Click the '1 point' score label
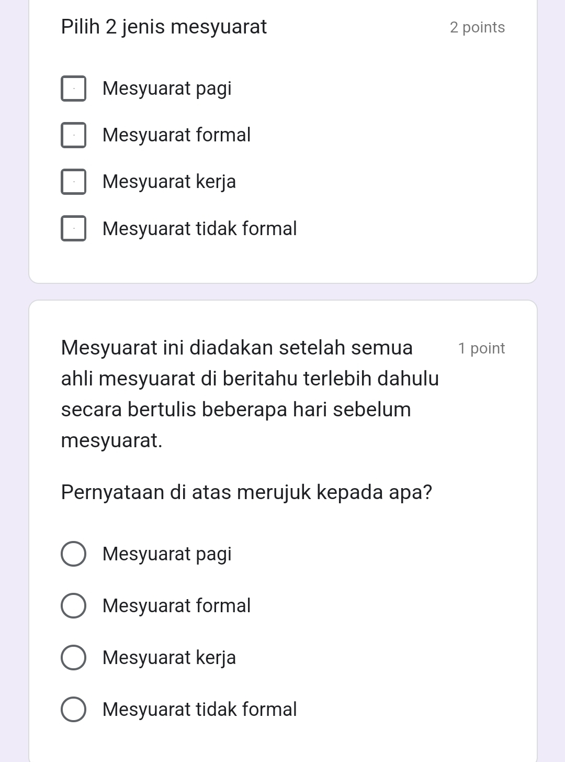This screenshot has height=762, width=565. pyautogui.click(x=481, y=348)
